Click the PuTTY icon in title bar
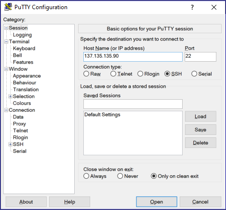The width and height of the screenshot is (226, 210). pyautogui.click(x=8, y=7)
